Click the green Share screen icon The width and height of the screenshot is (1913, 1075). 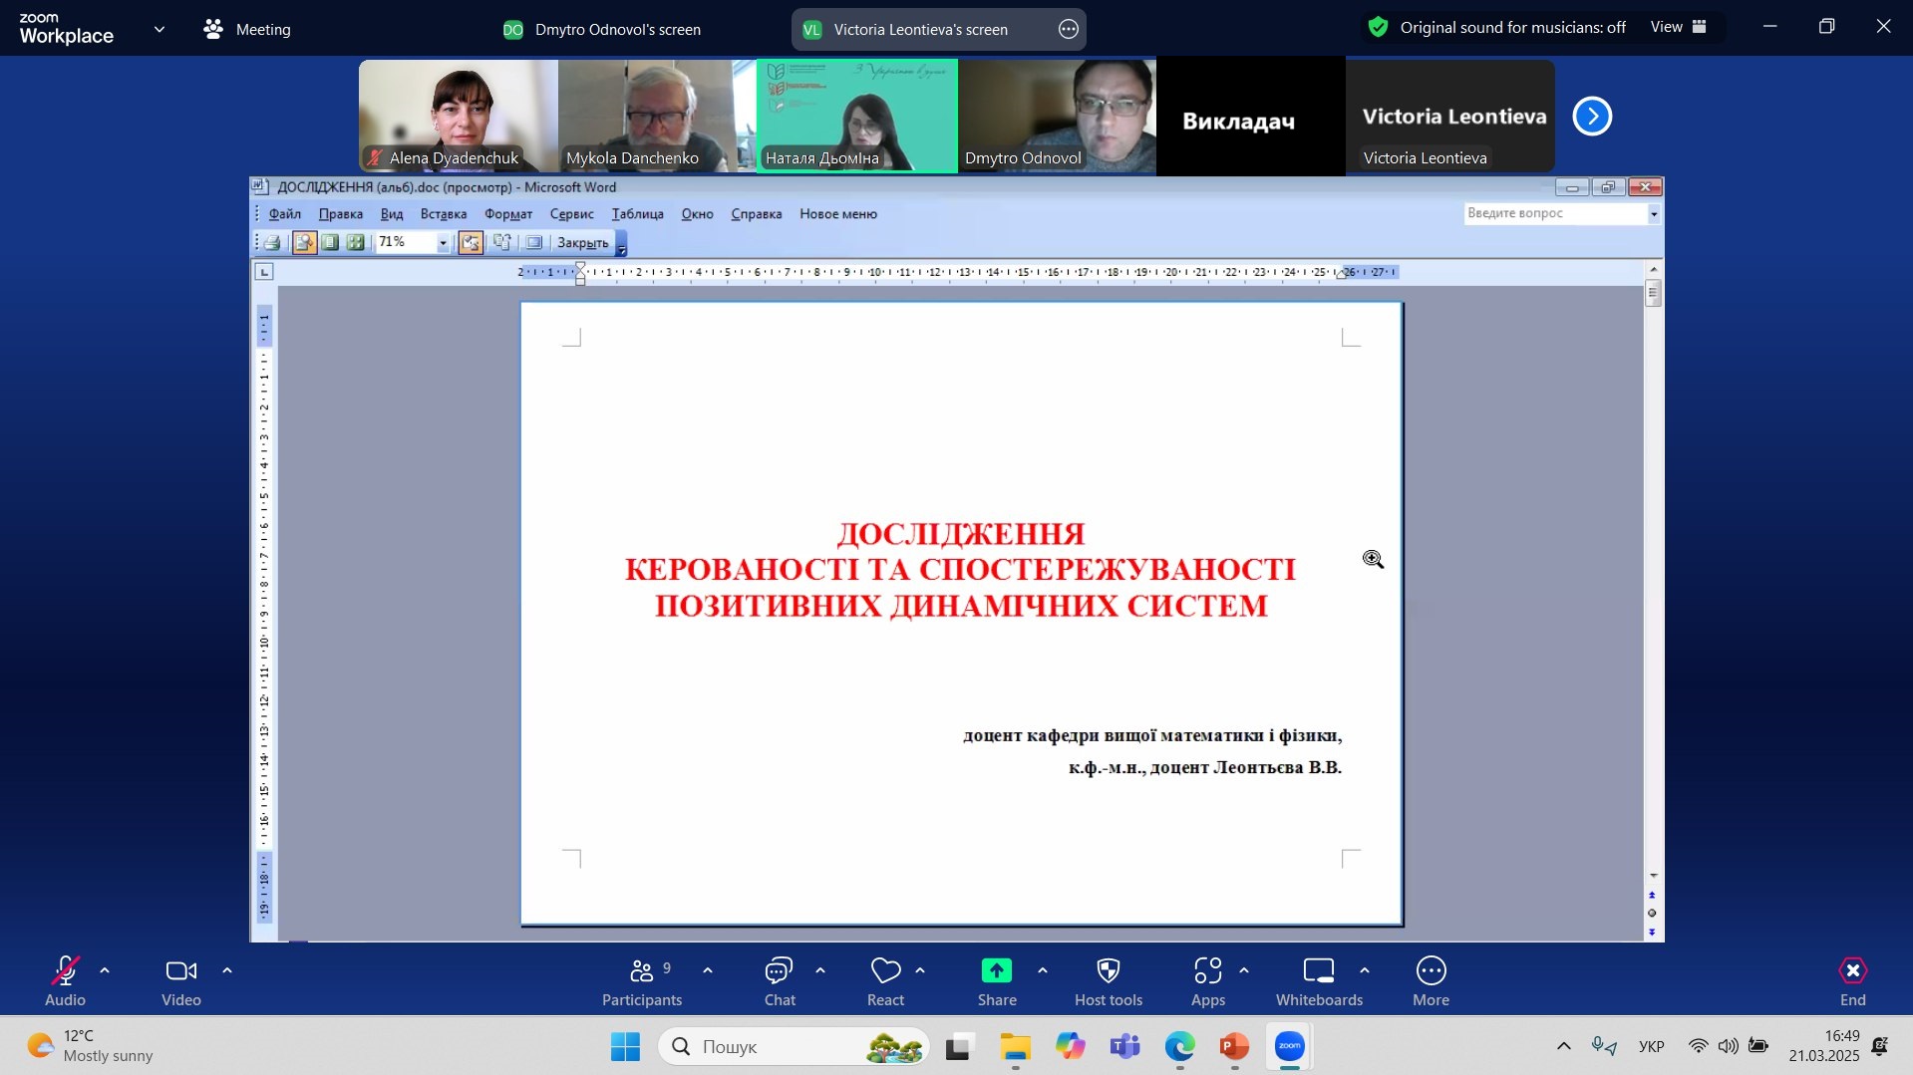pos(996,971)
